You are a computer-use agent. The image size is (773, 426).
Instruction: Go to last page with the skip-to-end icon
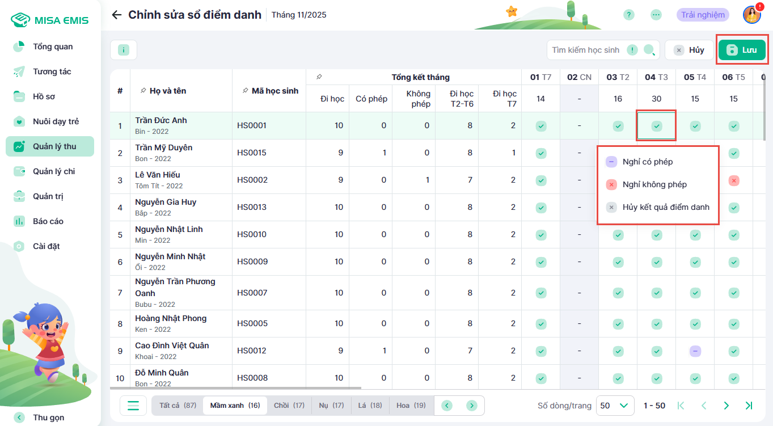coord(749,406)
